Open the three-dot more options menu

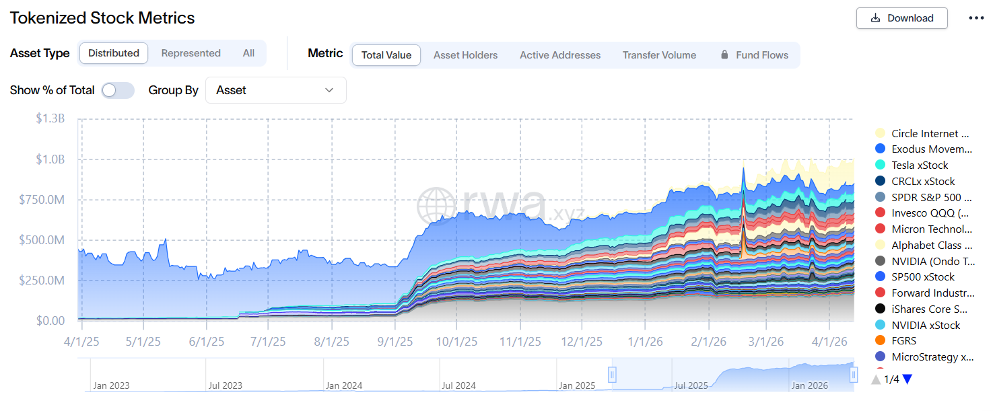976,18
